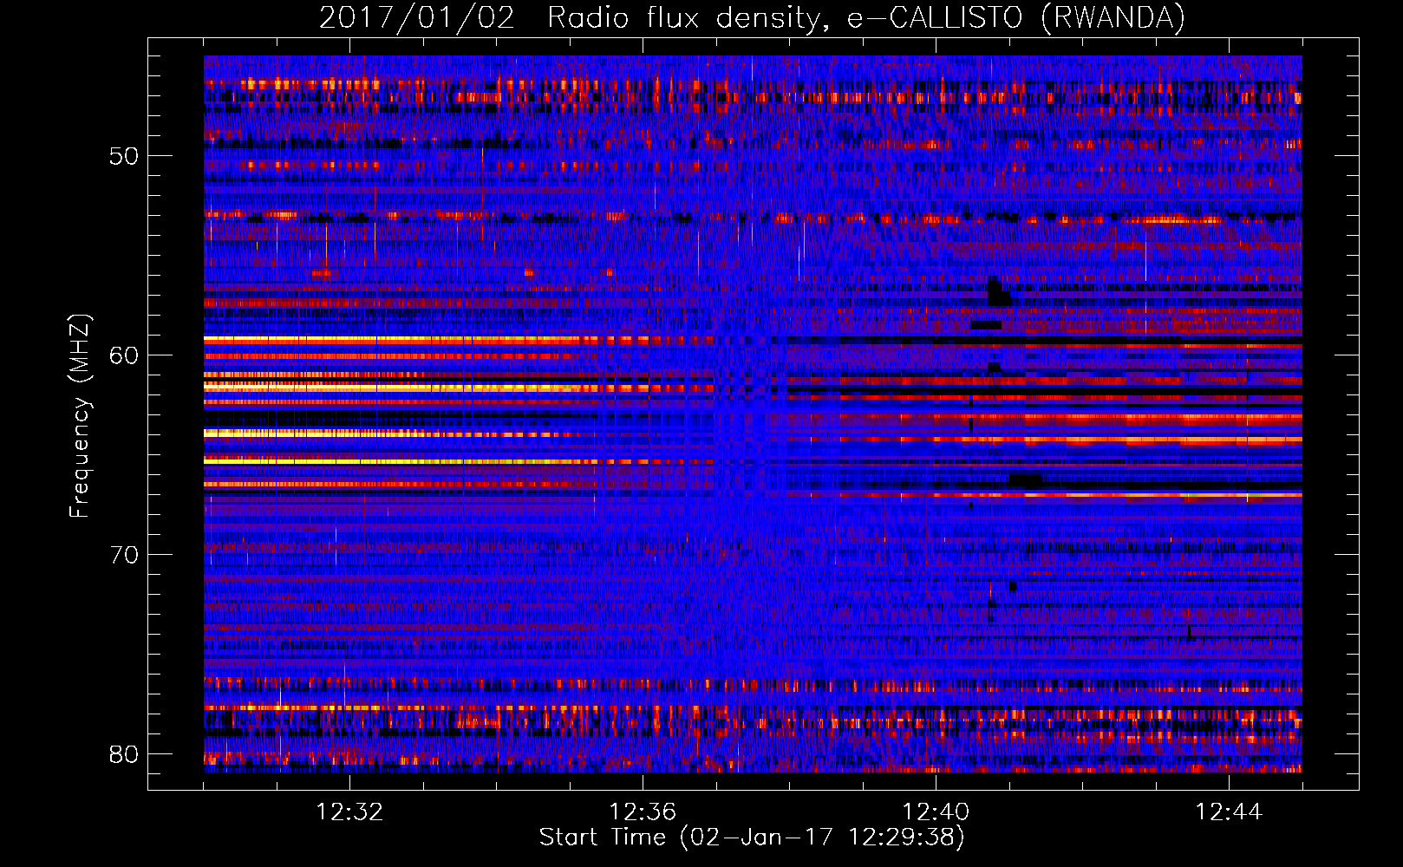This screenshot has height=867, width=1403.
Task: Click the 50 frequency tick label
Action: pos(124,156)
